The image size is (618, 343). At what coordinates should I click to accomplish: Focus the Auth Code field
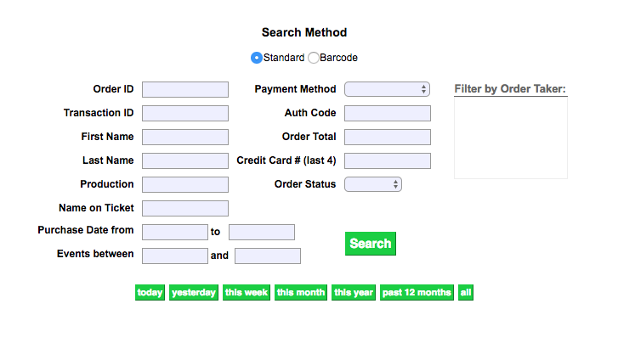pos(388,113)
